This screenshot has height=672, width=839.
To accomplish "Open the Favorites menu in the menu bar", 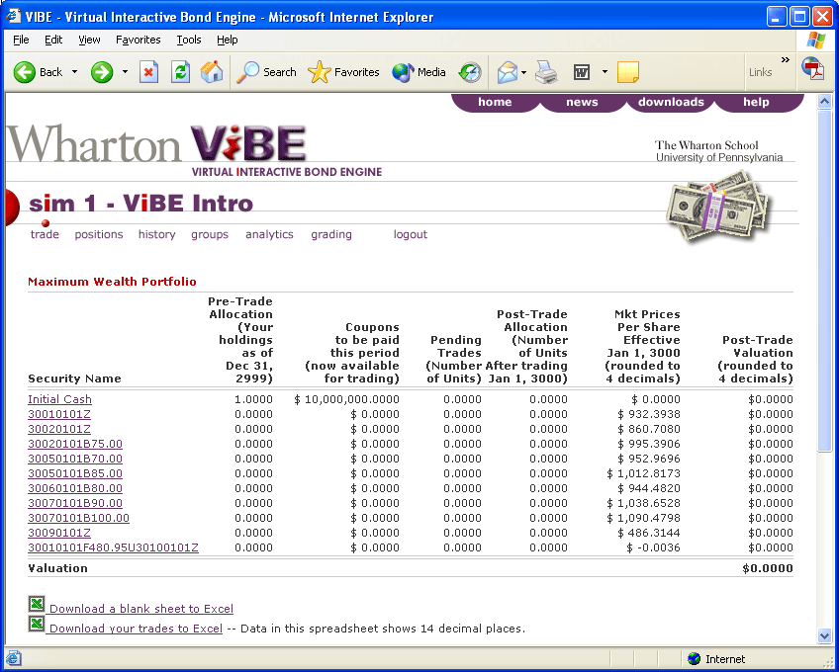I will 139,40.
